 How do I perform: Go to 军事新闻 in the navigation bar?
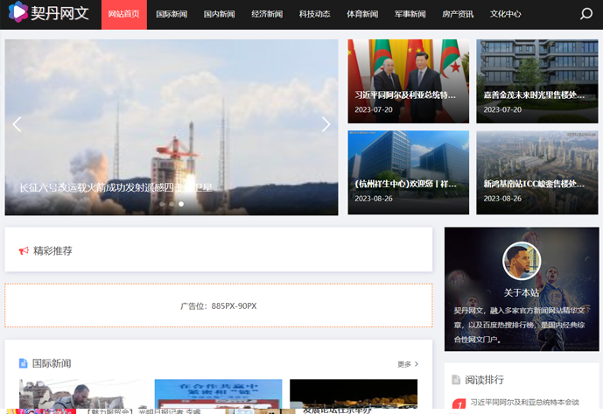(x=410, y=15)
